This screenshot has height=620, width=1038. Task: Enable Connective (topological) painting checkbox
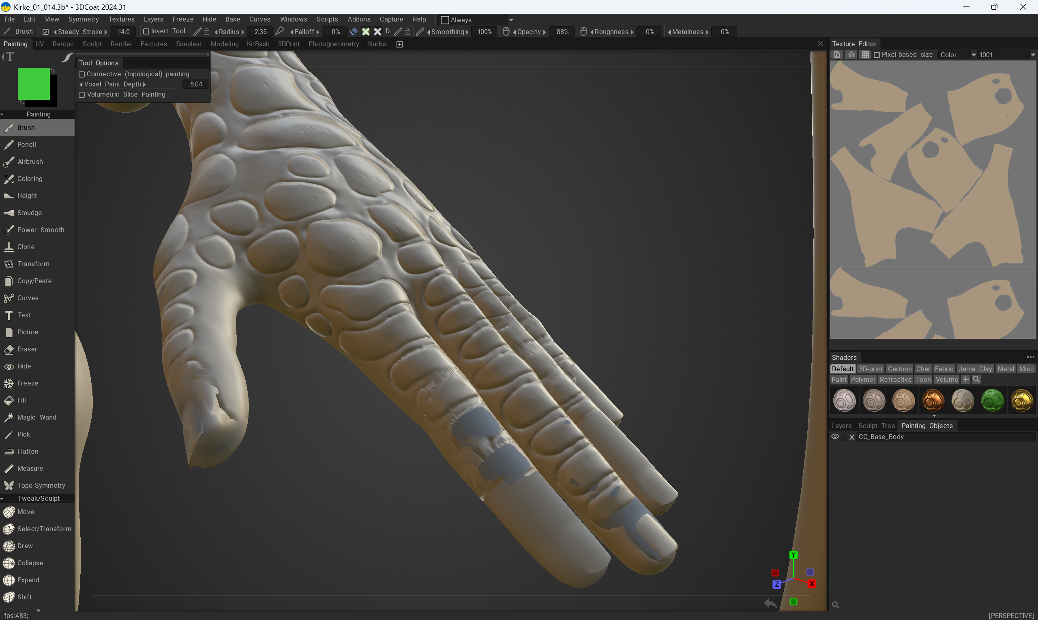(x=82, y=74)
